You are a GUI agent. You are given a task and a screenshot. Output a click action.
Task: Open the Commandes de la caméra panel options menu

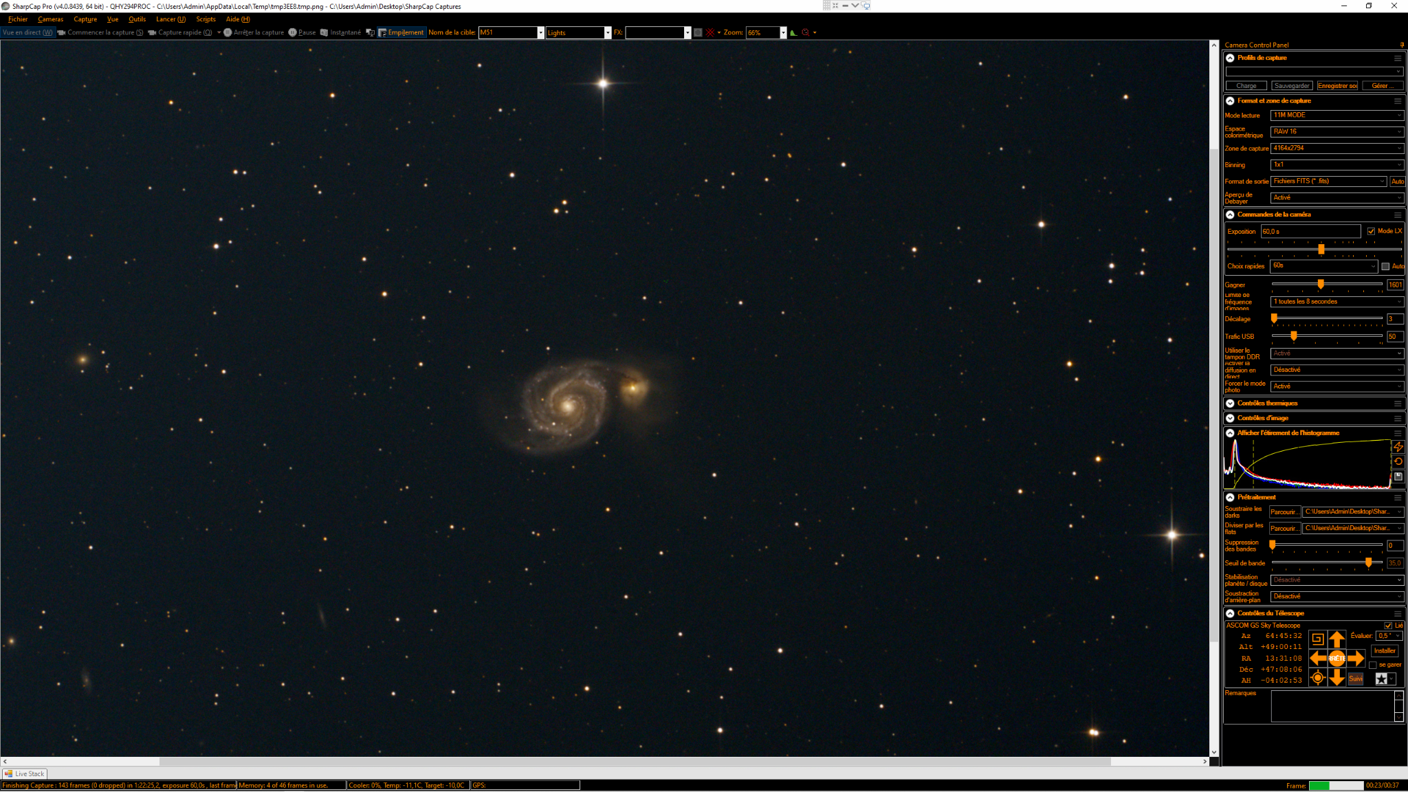1398,215
